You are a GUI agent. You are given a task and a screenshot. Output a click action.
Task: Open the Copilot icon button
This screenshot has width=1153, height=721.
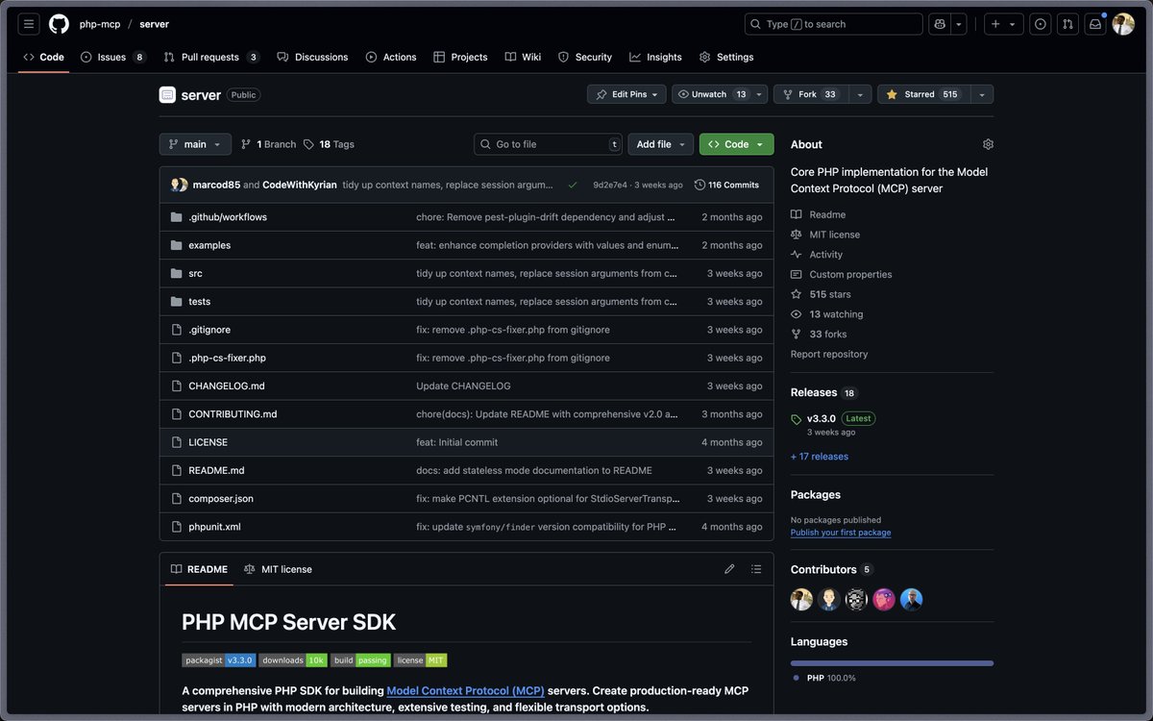click(940, 24)
